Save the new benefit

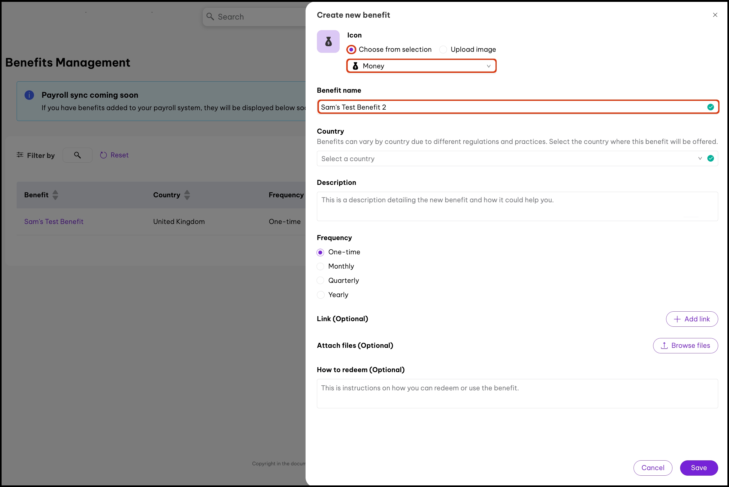(x=699, y=468)
